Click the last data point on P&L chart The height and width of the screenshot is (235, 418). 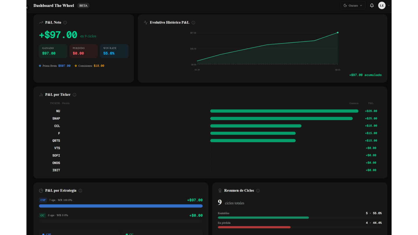338,32
